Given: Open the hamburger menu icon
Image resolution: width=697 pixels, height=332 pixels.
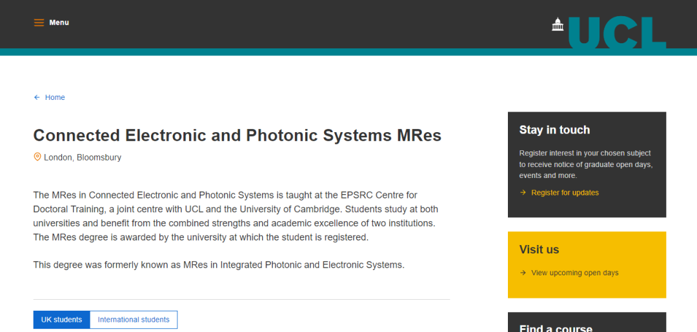Looking at the screenshot, I should [39, 23].
